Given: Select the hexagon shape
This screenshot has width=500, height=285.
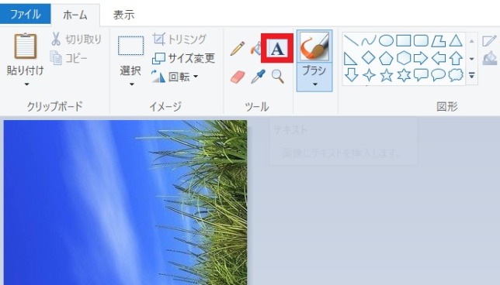Looking at the screenshot, I should pyautogui.click(x=404, y=58).
